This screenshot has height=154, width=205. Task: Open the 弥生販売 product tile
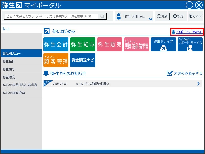coord(110,44)
